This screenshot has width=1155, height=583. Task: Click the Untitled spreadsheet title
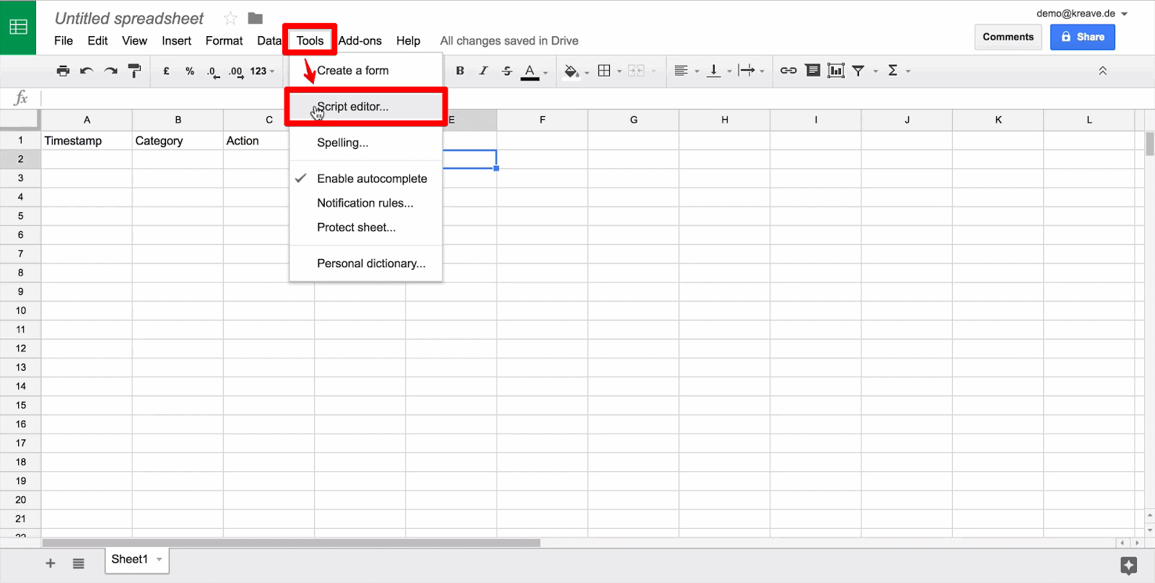click(129, 18)
